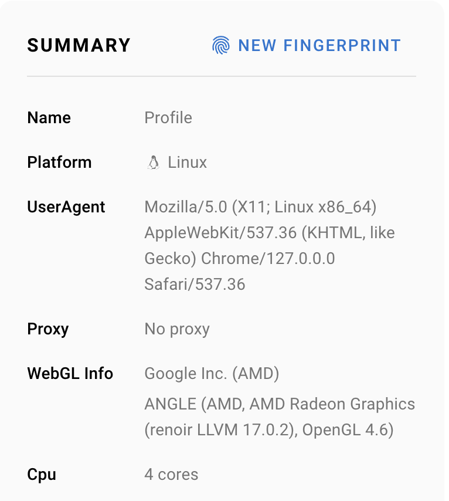Select the OpenGL 4.6 text in WebGL Info
The height and width of the screenshot is (501, 449).
point(349,430)
